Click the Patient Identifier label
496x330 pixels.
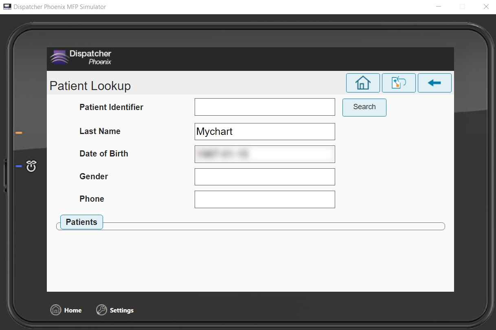[111, 107]
